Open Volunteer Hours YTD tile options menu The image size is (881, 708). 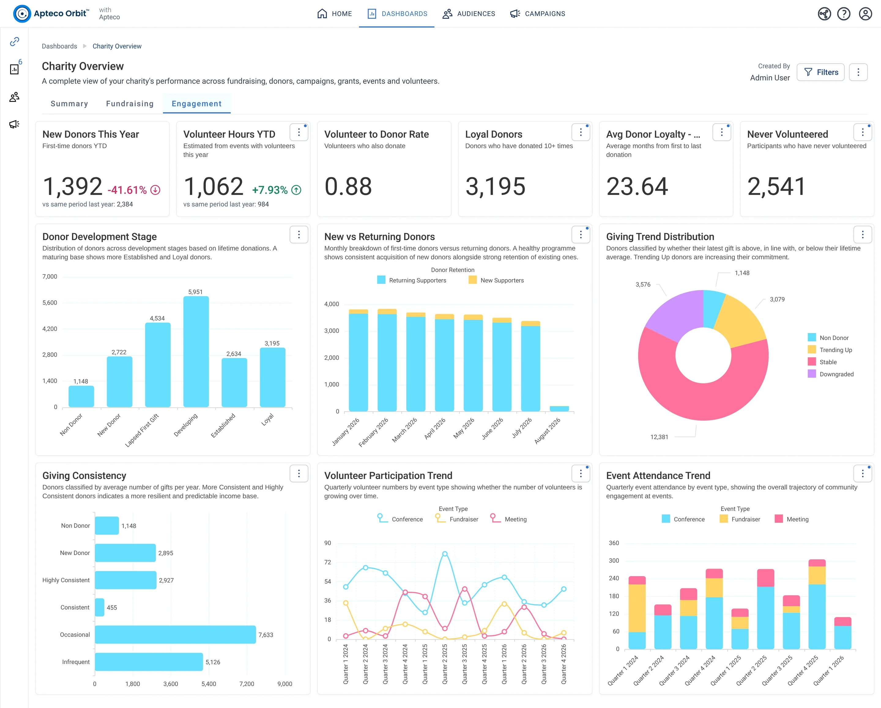(299, 132)
